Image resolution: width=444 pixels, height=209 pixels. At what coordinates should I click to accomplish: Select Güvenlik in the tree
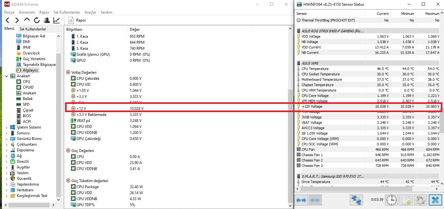click(24, 179)
